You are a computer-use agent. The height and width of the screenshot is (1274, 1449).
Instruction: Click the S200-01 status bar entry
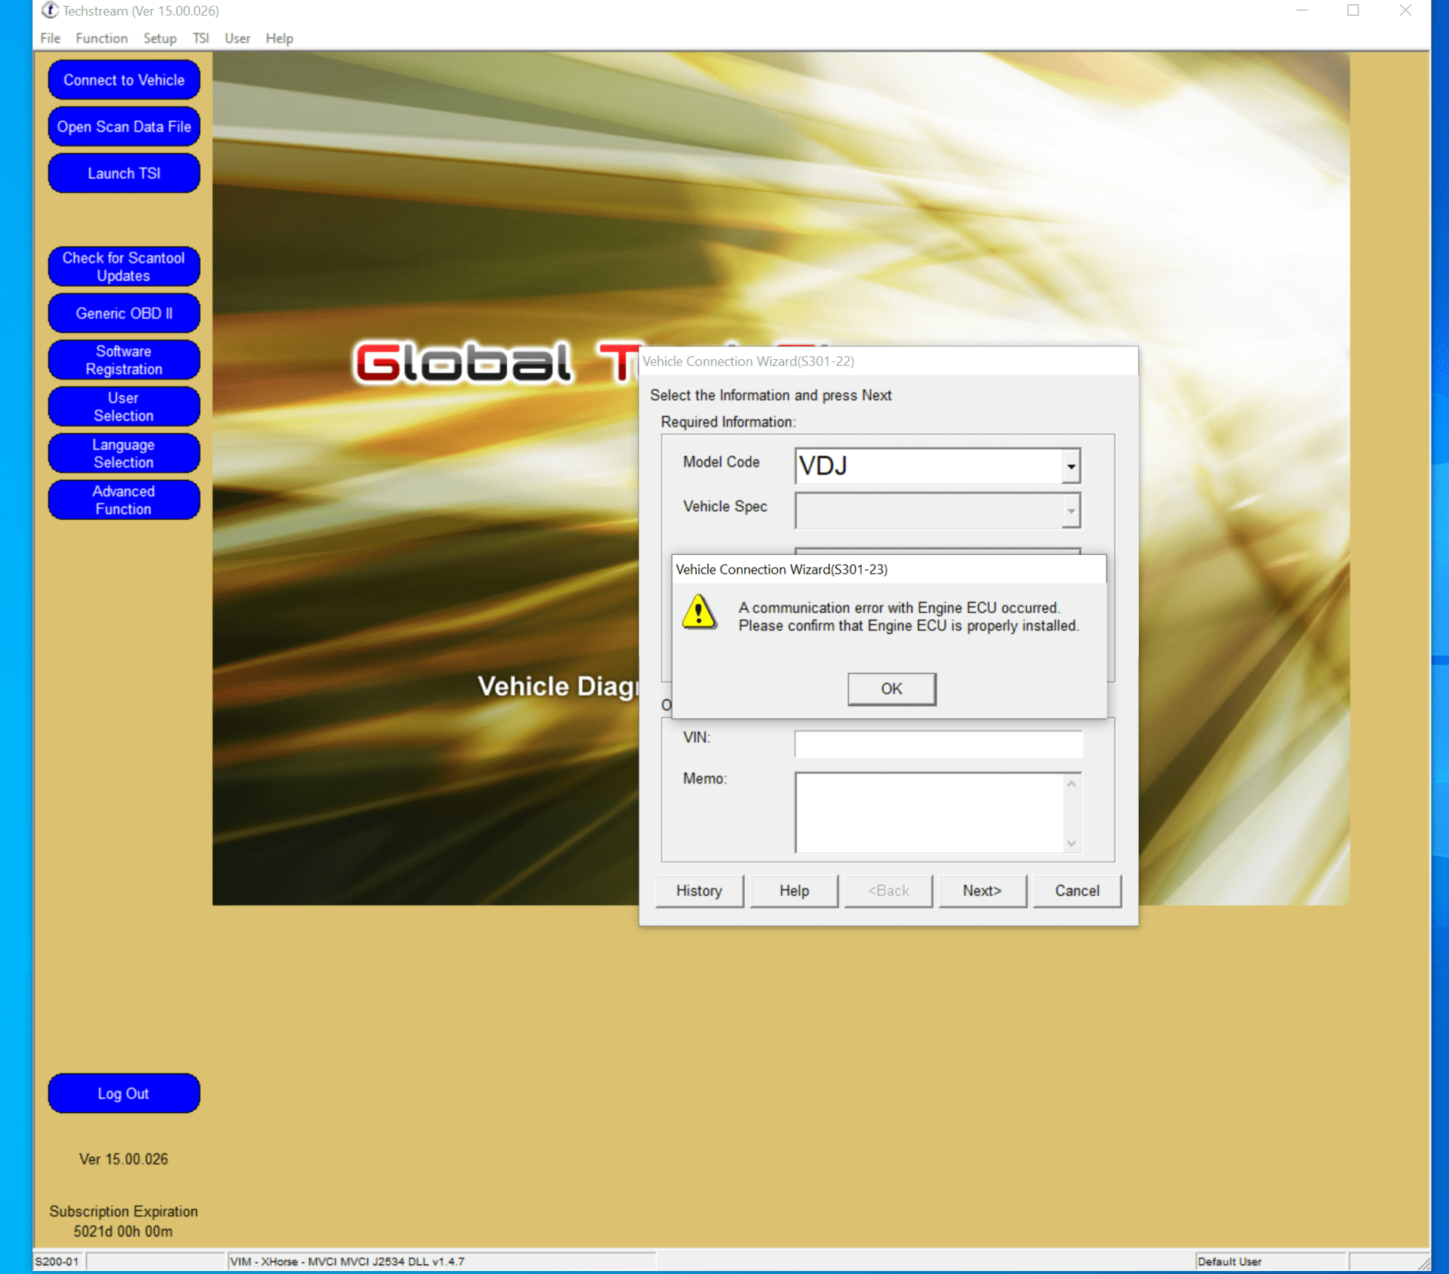pos(58,1261)
